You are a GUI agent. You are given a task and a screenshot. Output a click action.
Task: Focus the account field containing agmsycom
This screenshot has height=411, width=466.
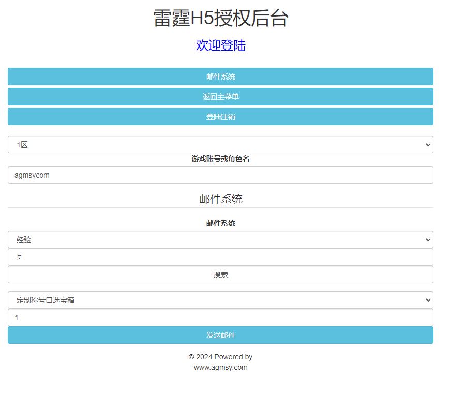[220, 175]
